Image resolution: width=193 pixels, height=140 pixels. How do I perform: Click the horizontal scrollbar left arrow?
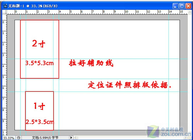76,138
